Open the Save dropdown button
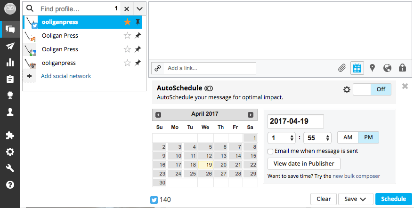 tap(356, 199)
